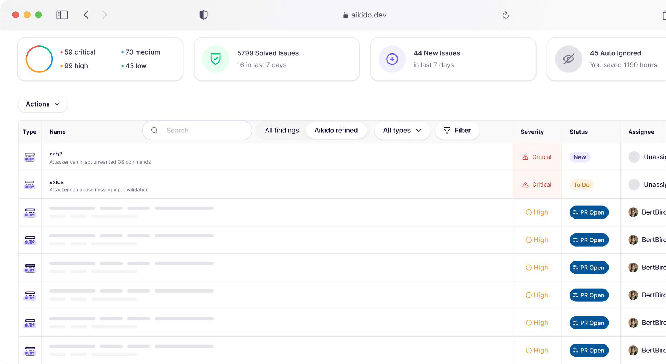Viewport: 666px width, 364px height.
Task: Click the Assignee column header
Action: [641, 132]
